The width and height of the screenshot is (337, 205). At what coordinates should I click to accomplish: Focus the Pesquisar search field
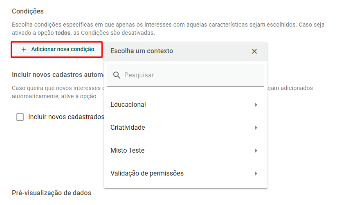(186, 75)
